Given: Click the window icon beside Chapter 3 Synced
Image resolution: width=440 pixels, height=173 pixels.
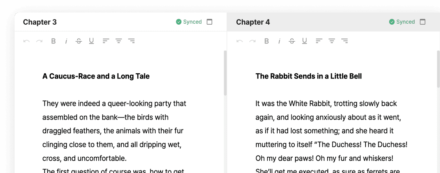Looking at the screenshot, I should (210, 22).
